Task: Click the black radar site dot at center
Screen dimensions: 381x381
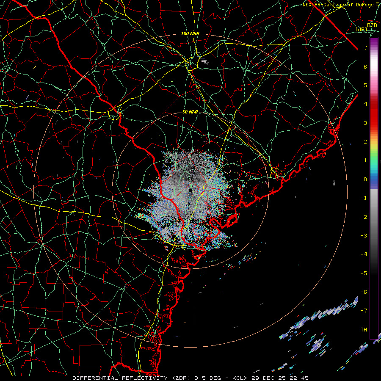Action: click(190, 190)
